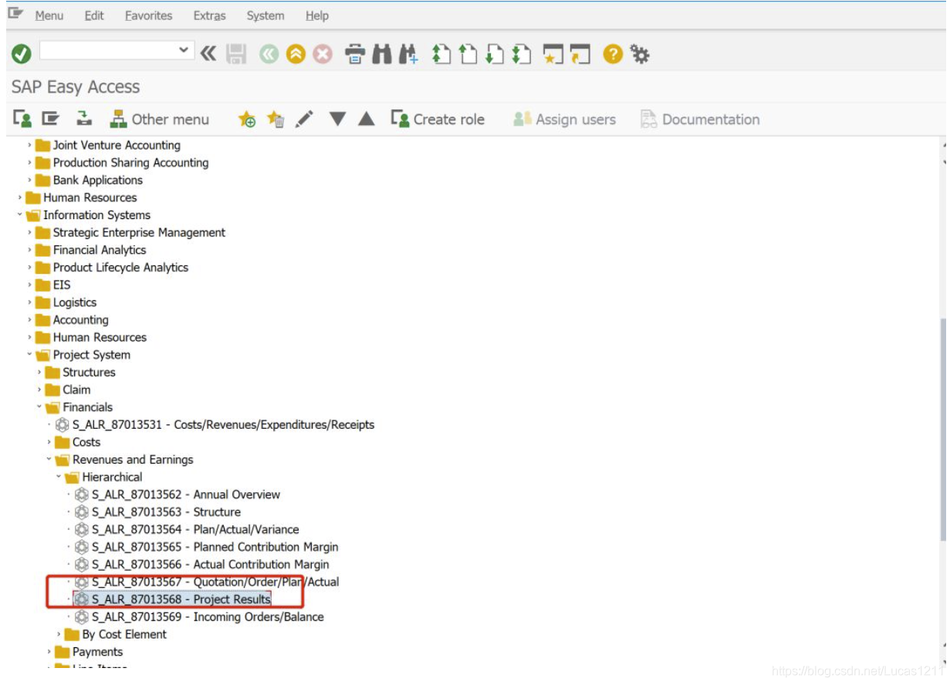Select S_ALR_87013569 - Incoming Orders/Balance
Viewport: 950px width, 685px height.
pos(208,617)
